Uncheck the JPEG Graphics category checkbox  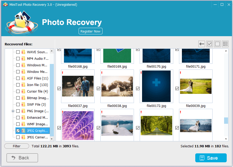(18, 131)
